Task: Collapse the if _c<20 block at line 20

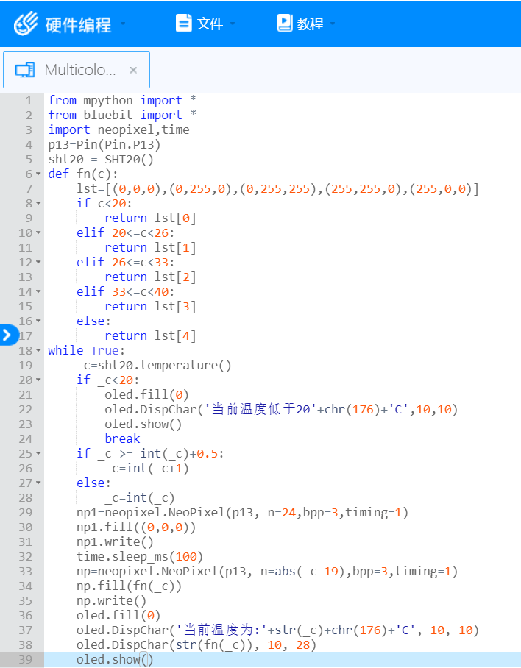Action: (x=38, y=380)
